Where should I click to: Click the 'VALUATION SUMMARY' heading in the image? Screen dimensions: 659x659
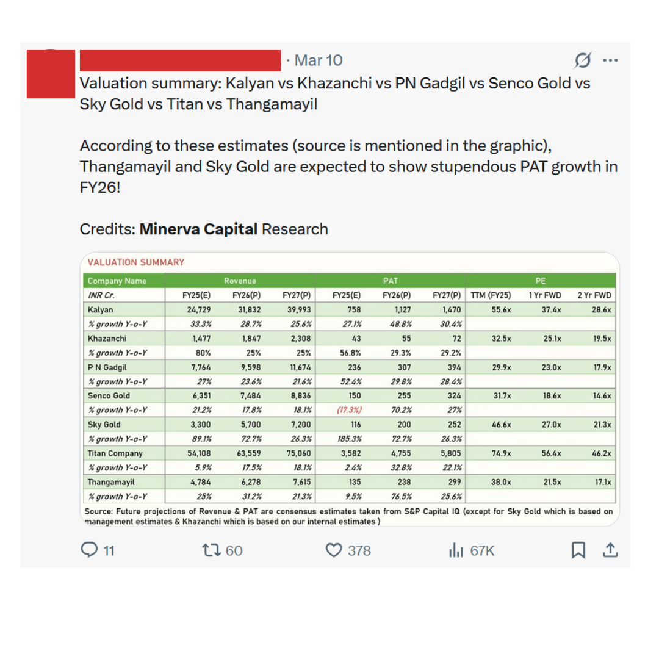(136, 262)
